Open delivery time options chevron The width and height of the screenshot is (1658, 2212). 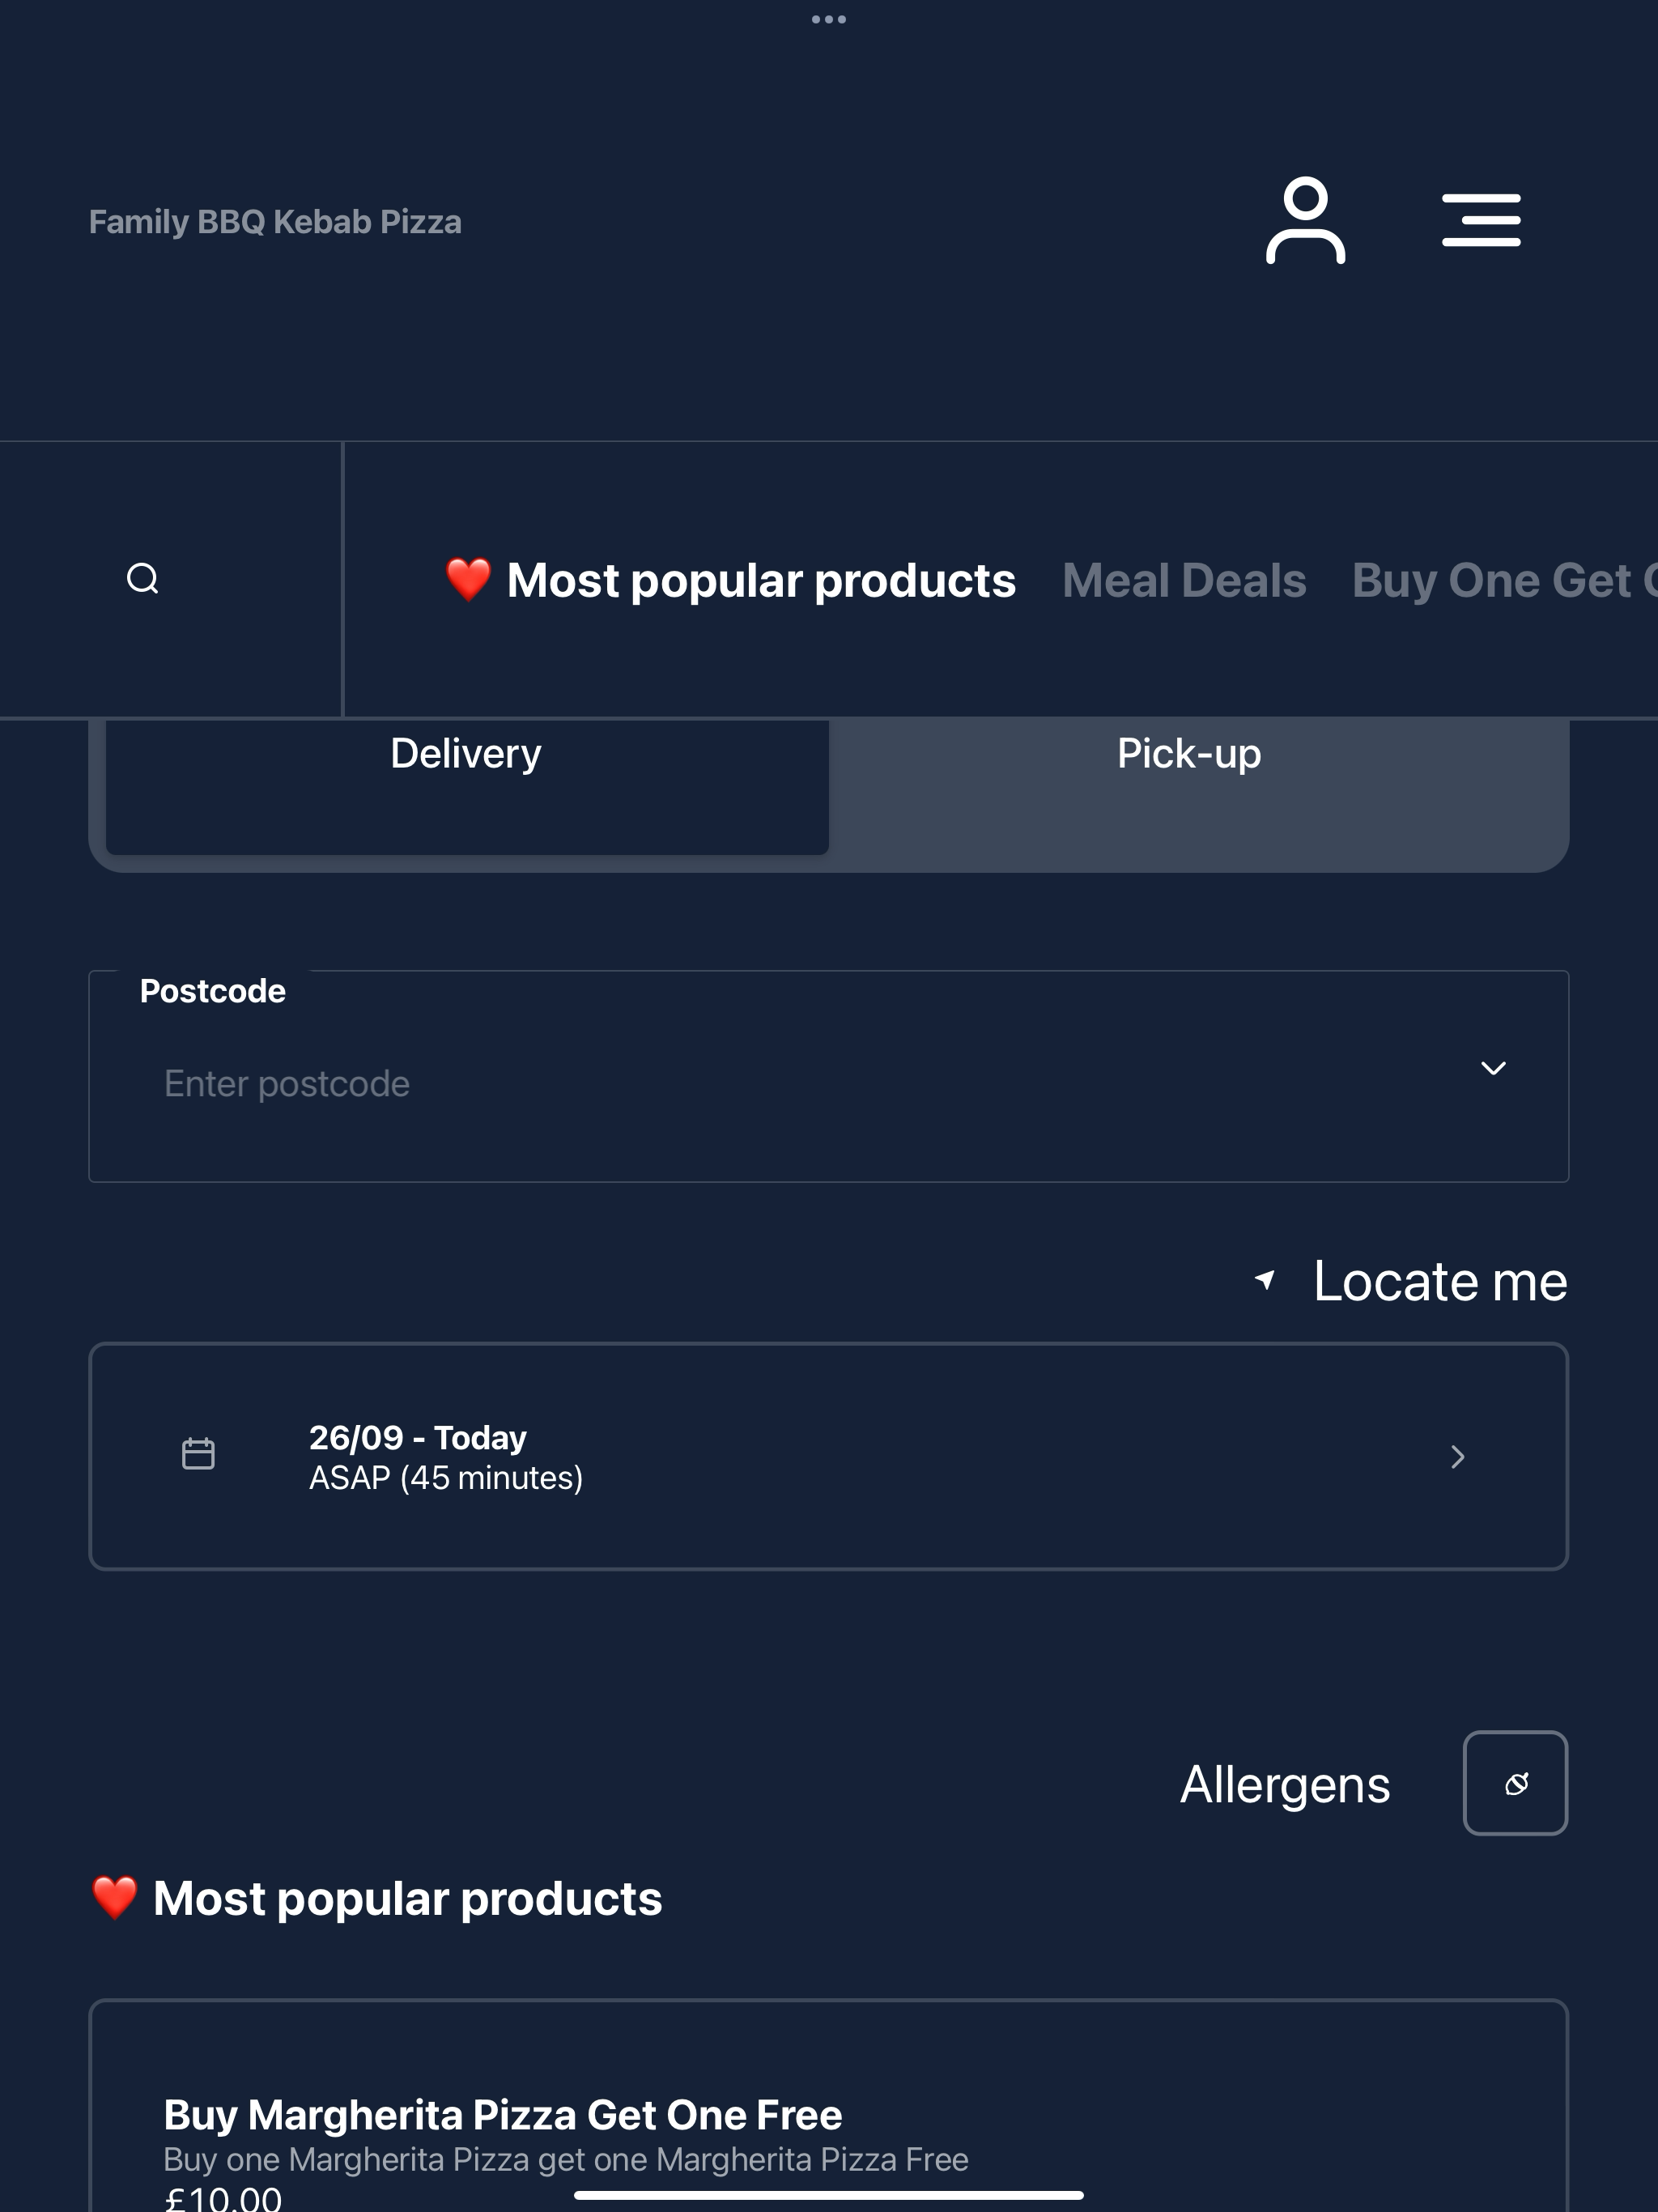(x=1458, y=1457)
